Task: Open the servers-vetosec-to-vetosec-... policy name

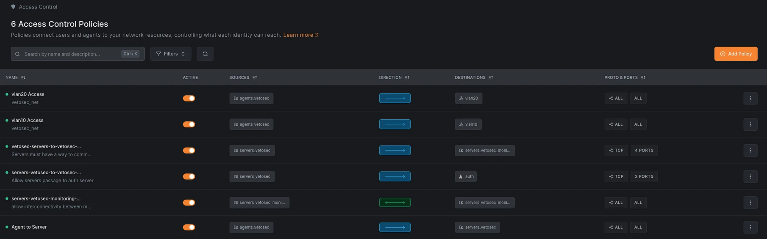Action: [x=46, y=173]
